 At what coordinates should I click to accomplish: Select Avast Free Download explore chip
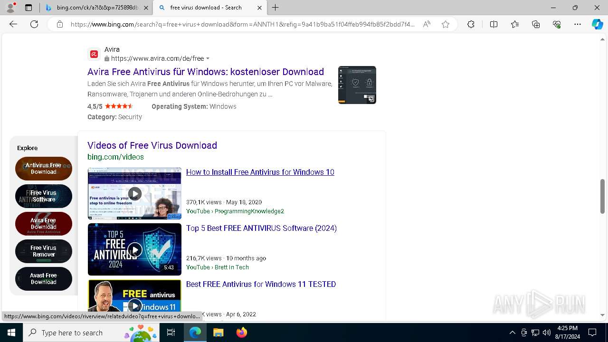pos(44,279)
